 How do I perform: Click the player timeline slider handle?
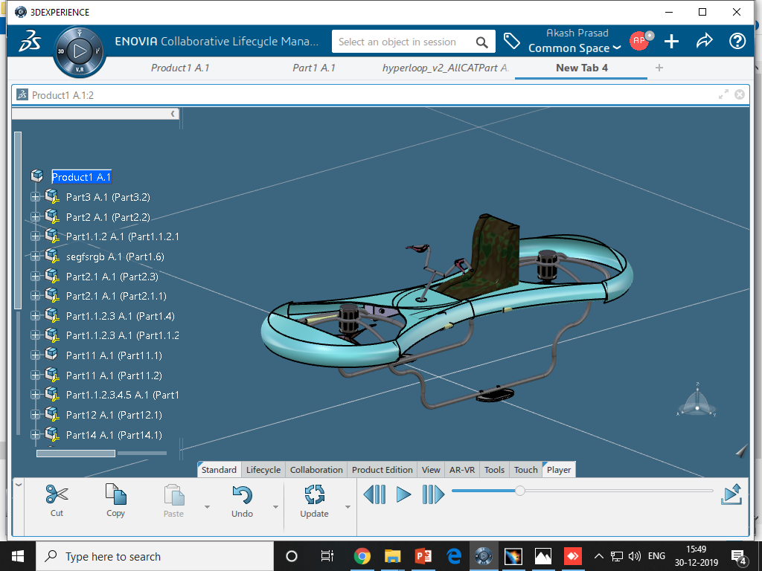(x=520, y=491)
